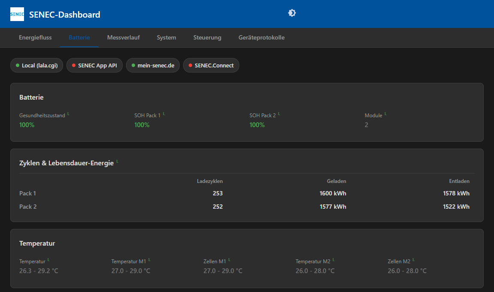The width and height of the screenshot is (494, 292).
Task: Click the Temperatur M2 label
Action: tap(313, 262)
